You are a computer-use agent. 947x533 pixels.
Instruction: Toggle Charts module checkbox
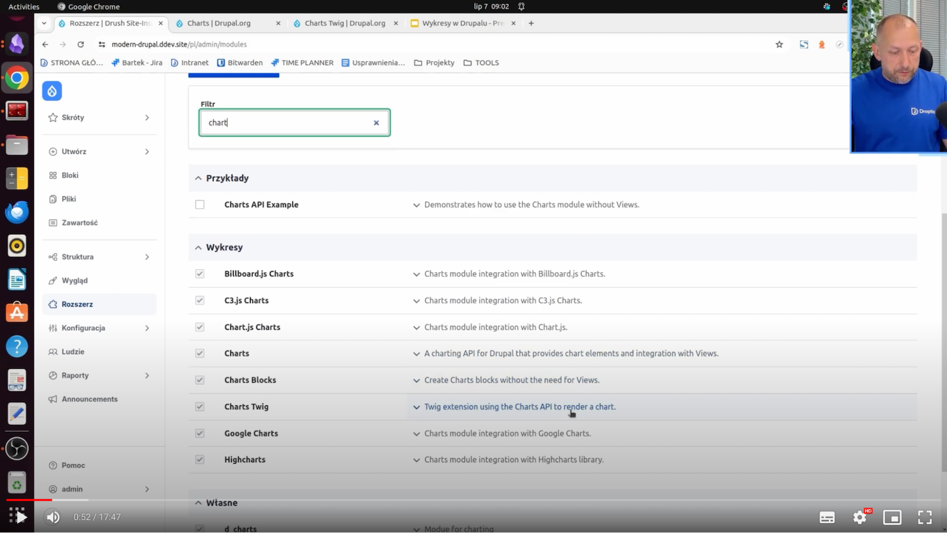click(x=200, y=354)
